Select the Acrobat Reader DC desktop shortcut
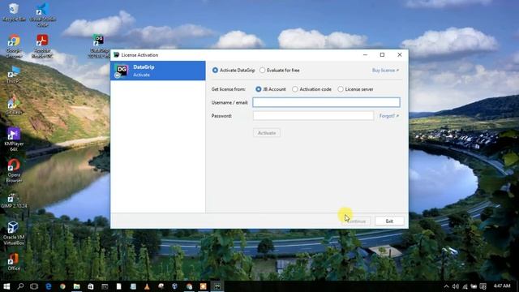519x292 pixels. pos(42,45)
